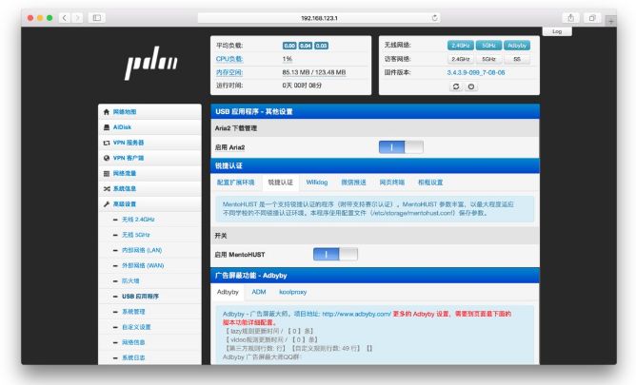Click the VPN 客户端 globe icon
The image size is (636, 385).
click(x=107, y=158)
